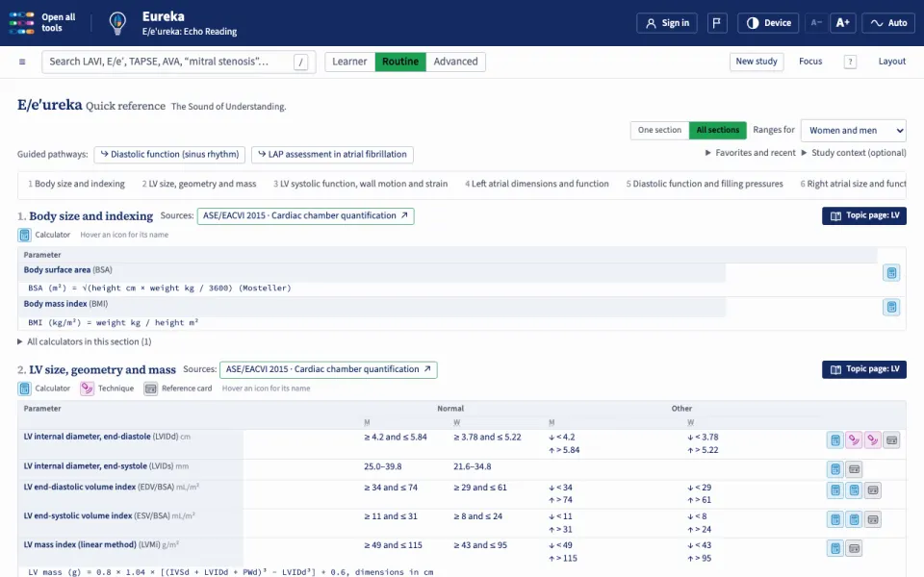Select Routine mode
Viewport: 924px width, 577px height.
[x=400, y=62]
